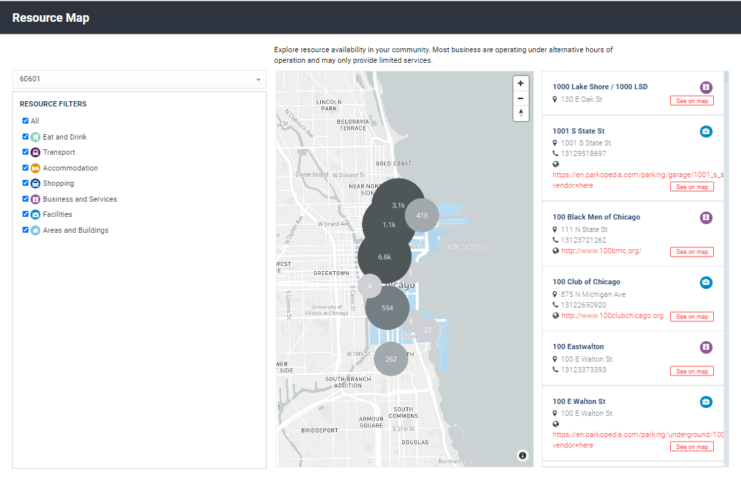
Task: See 100 E Walton St on map
Action: [x=692, y=446]
